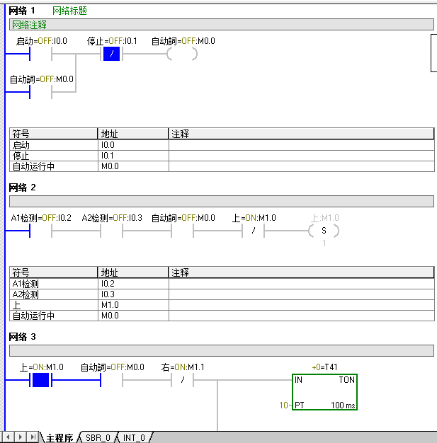437x443 pixels.
Task: Select the I0.0 address cell in the table
Action: [133, 145]
